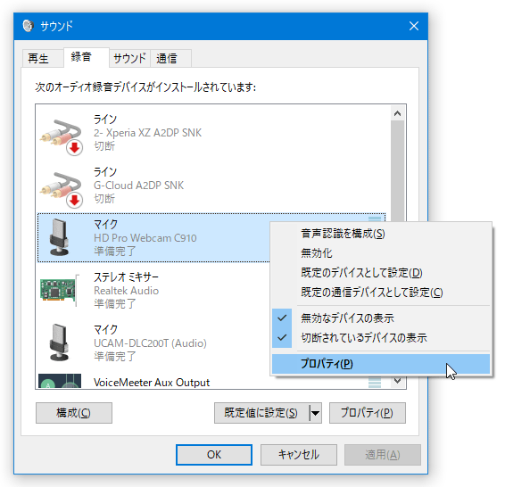This screenshot has width=505, height=487.
Task: Select the G-Cloud A2DP SNK device row
Action: 211,186
